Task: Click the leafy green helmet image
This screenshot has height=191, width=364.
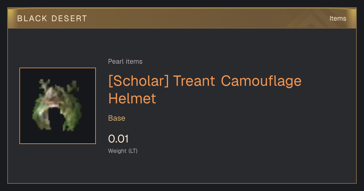Action: coord(57,105)
